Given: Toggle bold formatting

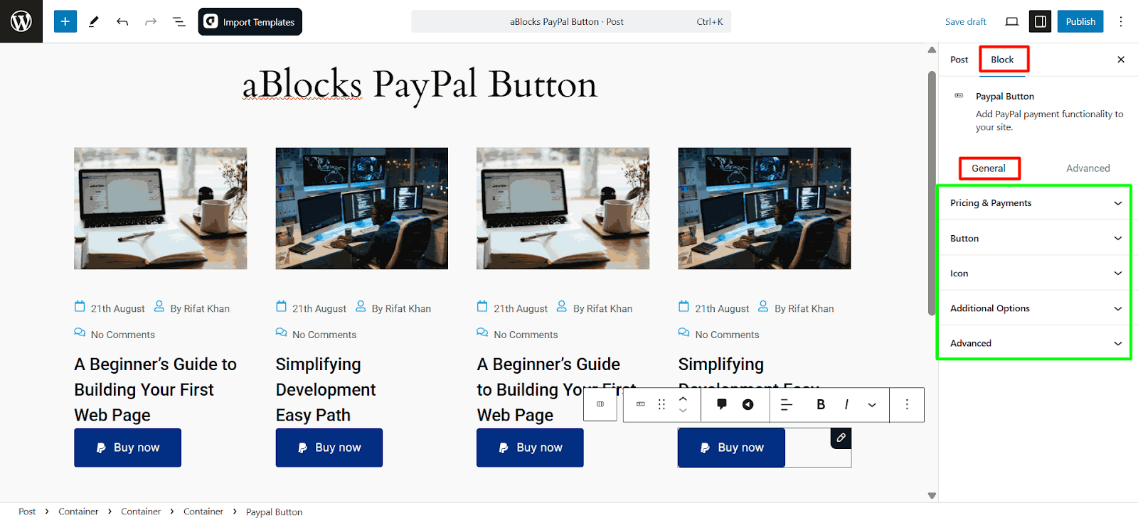Looking at the screenshot, I should click(x=821, y=404).
